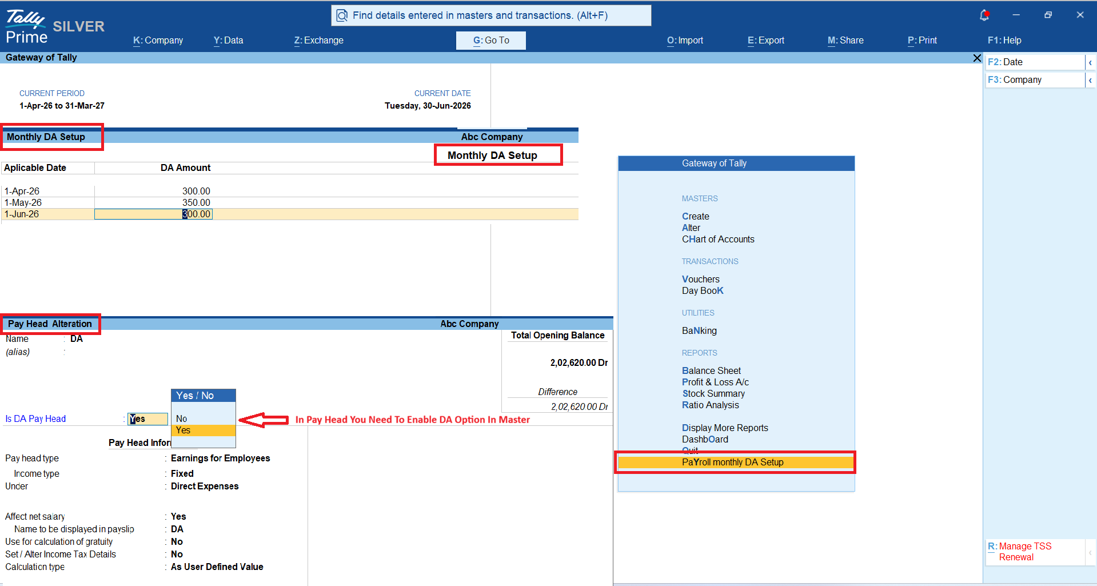The image size is (1097, 586).
Task: Click the As User Defined Value text
Action: (x=217, y=567)
